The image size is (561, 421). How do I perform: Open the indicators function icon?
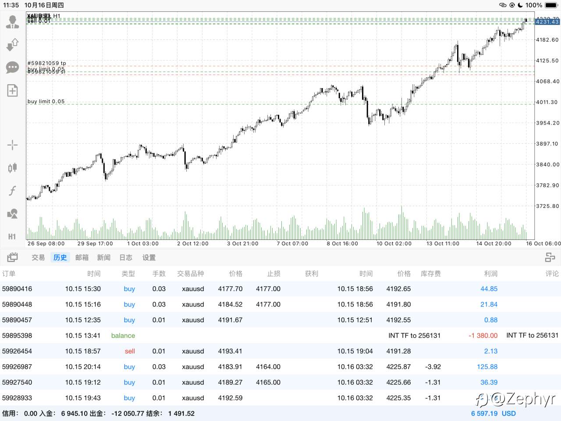(x=12, y=191)
